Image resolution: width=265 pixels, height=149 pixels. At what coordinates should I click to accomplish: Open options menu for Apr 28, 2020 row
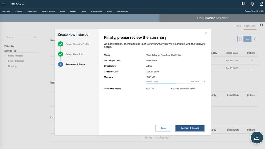[x=251, y=60]
